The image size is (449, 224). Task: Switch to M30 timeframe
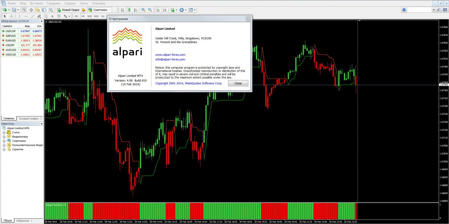click(96, 16)
